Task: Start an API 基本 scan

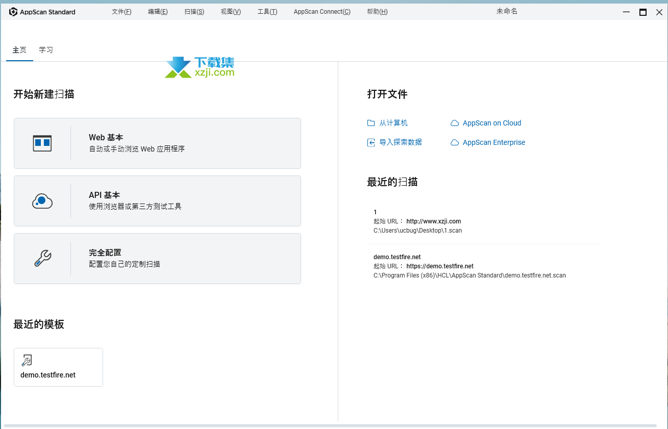Action: (157, 201)
